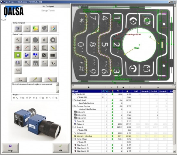Screen dimensions: 177x155
Task: Open Help
Action: click(10, 148)
